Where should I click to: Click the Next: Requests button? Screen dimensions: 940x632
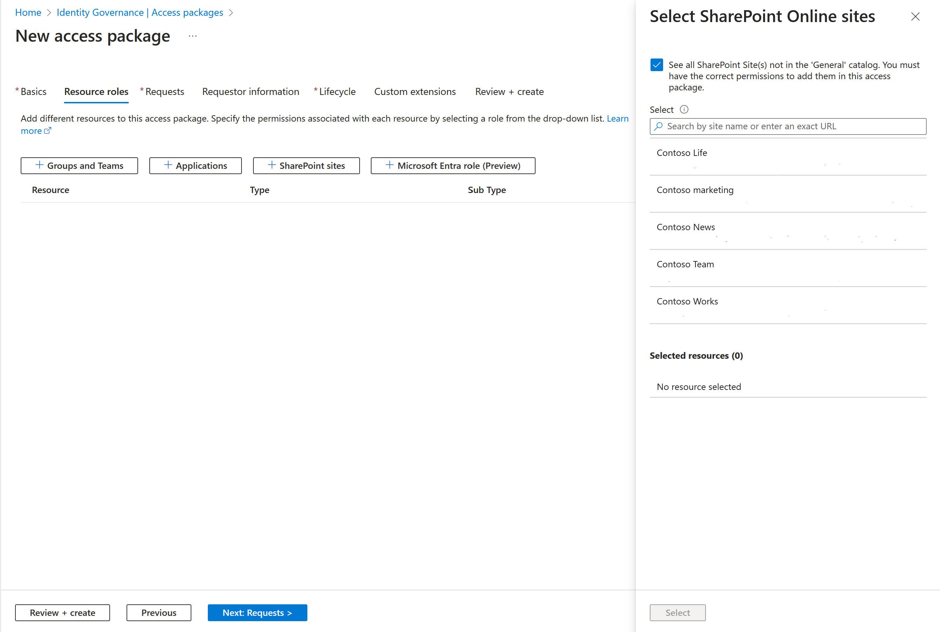click(x=258, y=612)
